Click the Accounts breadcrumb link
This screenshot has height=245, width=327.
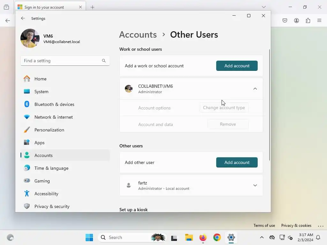[x=138, y=34]
